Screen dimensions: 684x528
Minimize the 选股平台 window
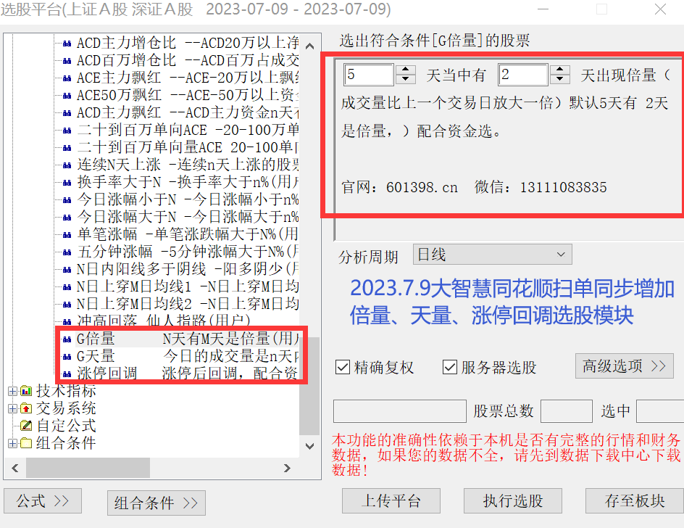coord(543,9)
